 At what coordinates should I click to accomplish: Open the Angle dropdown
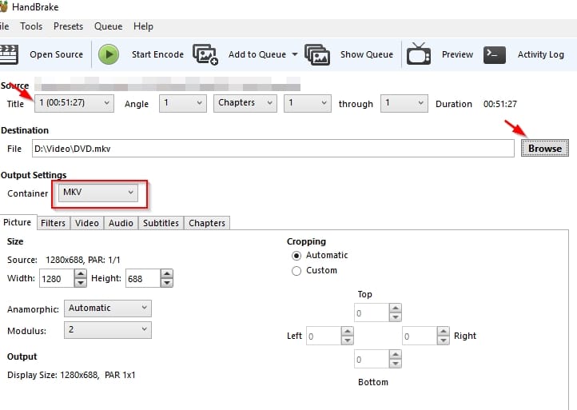click(183, 103)
